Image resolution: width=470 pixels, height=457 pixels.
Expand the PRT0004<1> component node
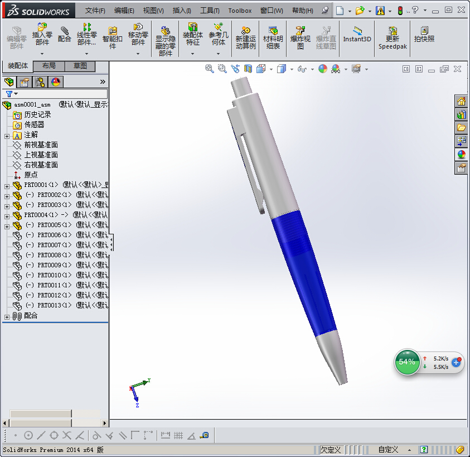point(7,217)
